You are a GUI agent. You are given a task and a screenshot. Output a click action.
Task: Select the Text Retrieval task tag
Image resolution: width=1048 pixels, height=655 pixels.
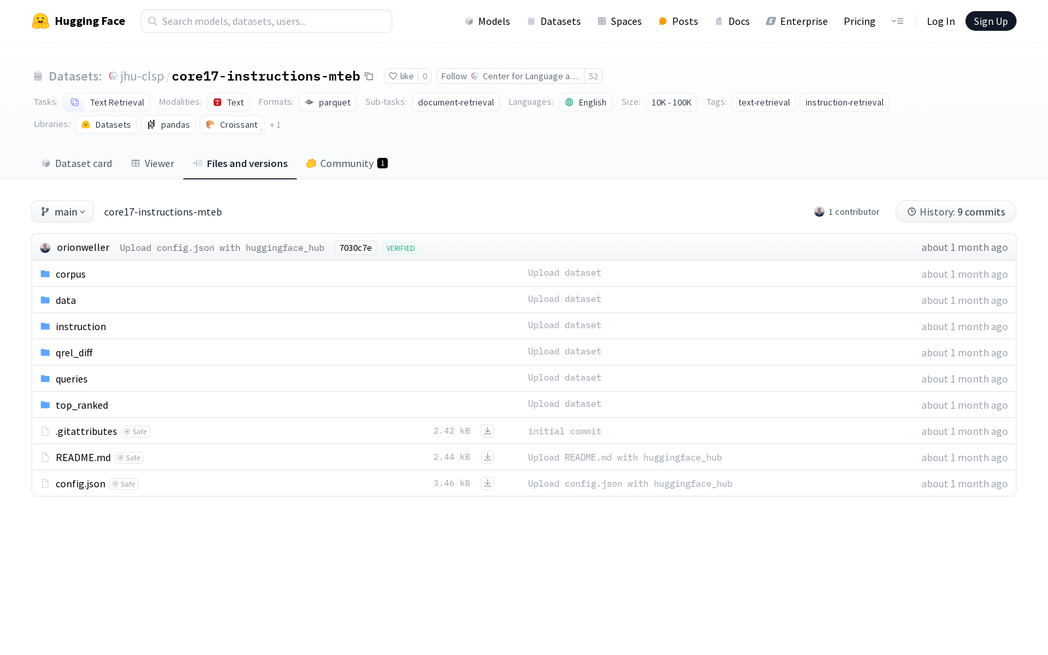pyautogui.click(x=107, y=103)
